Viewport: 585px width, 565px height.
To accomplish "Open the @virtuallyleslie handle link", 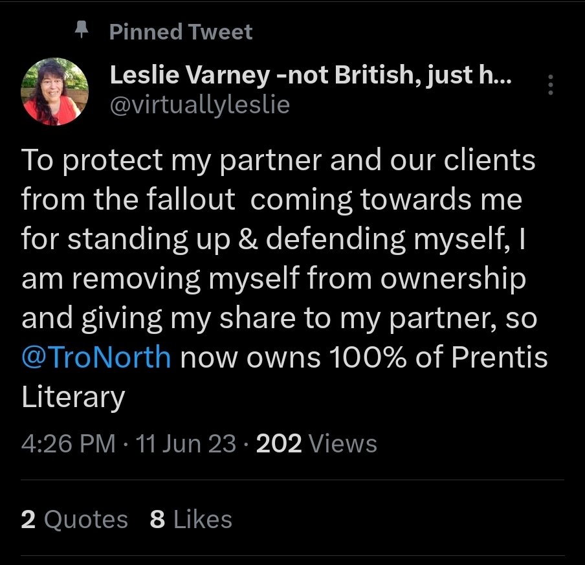I will click(x=200, y=105).
